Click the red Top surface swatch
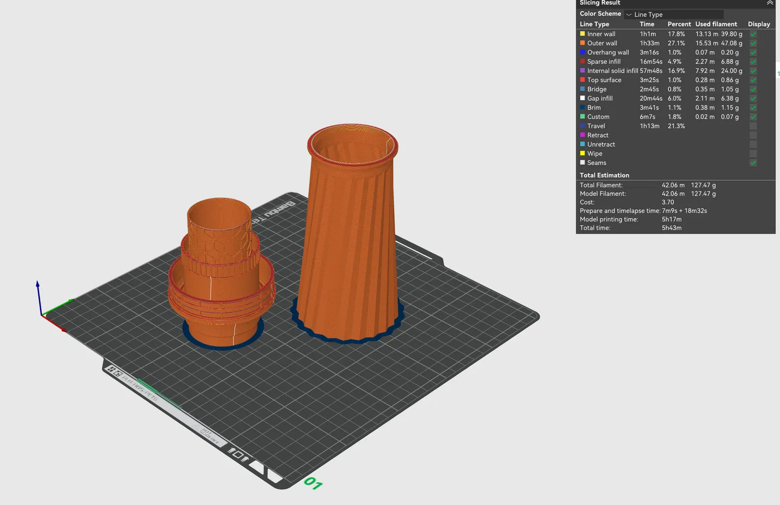This screenshot has height=505, width=780. [582, 80]
